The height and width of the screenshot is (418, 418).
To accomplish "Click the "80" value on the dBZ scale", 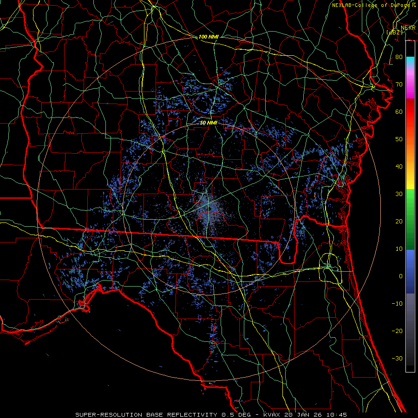I will point(399,57).
